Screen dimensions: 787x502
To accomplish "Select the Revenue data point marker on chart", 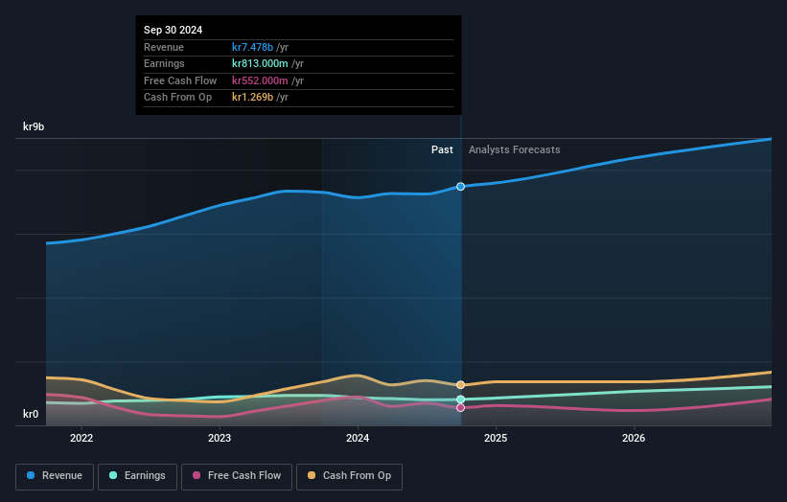I will 461,187.
